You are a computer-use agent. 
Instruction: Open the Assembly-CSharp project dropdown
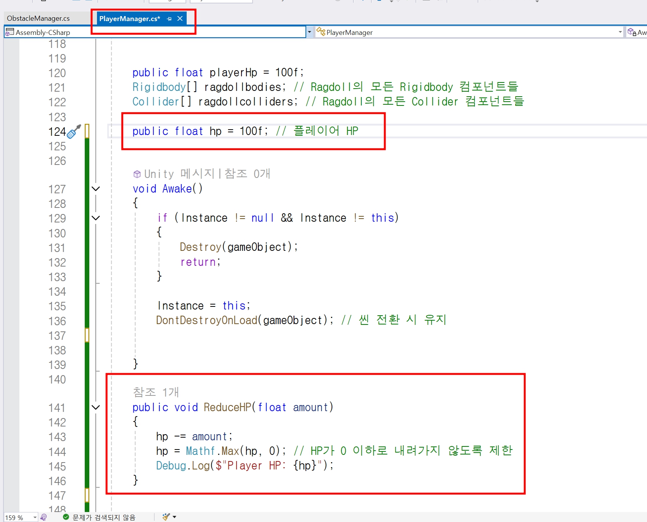click(309, 32)
